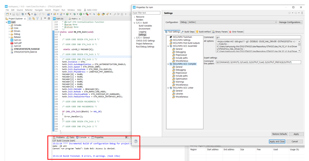Open the Configuration dropdown showing Debug
Screen dimensions: 309x161
[228, 22]
